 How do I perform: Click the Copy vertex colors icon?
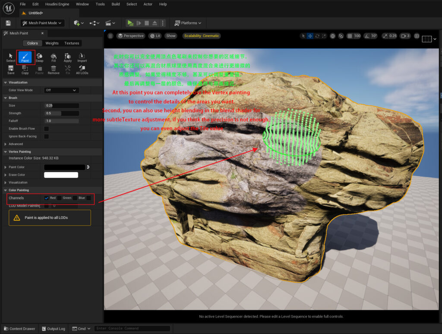click(x=25, y=69)
